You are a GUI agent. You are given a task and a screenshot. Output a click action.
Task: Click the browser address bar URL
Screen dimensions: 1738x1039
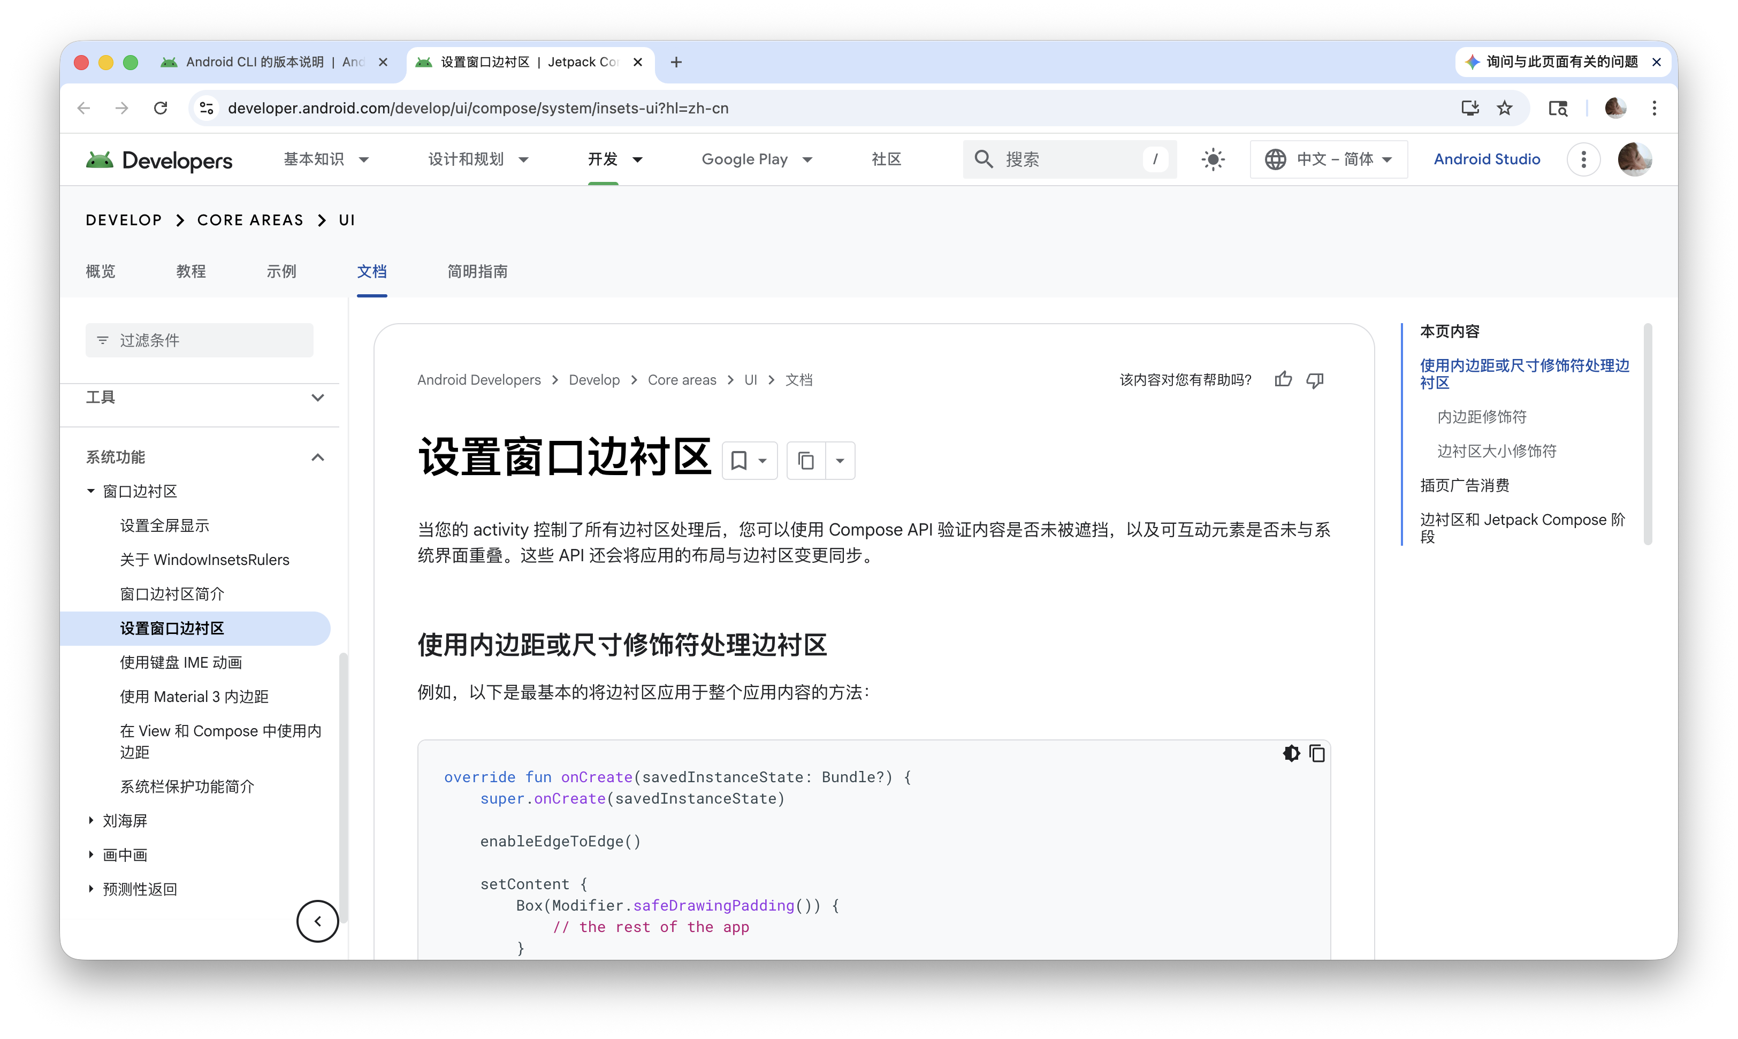[478, 108]
